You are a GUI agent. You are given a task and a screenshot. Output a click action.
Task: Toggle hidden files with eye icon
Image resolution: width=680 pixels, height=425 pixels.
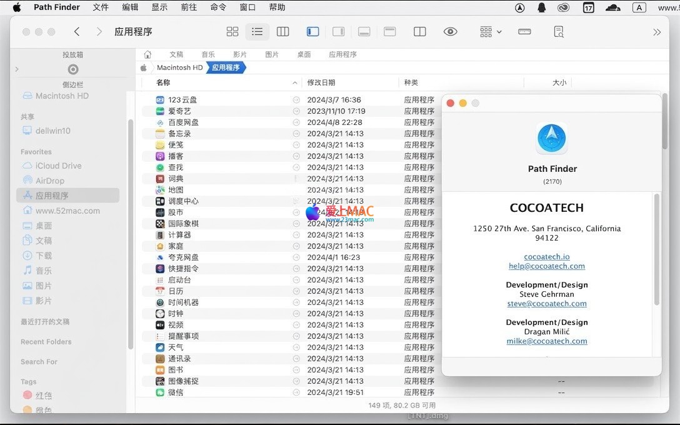tap(450, 32)
